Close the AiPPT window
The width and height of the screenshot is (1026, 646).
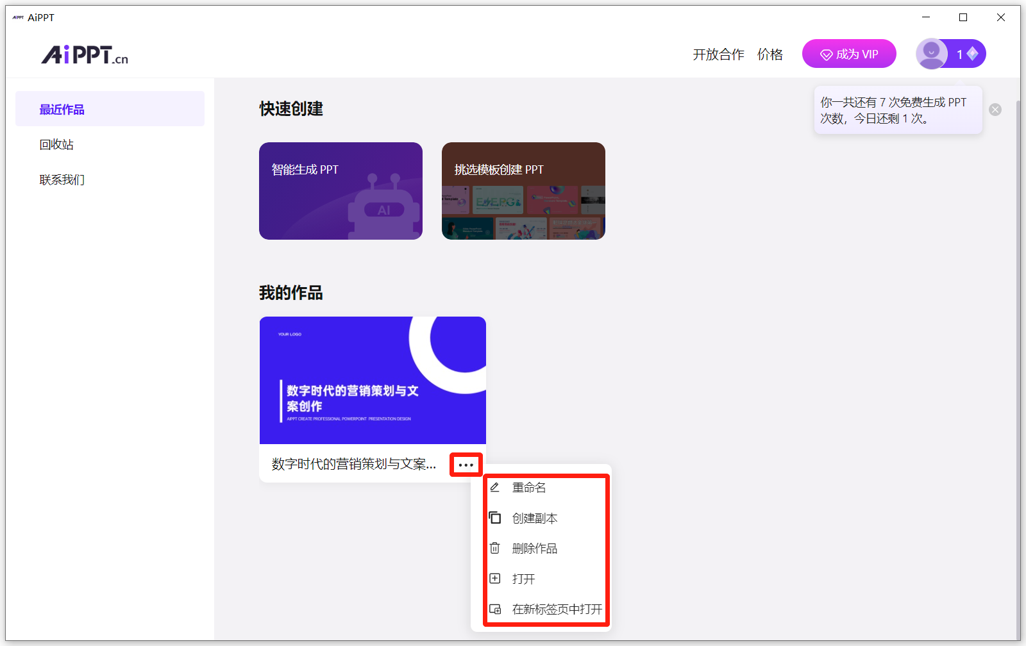tap(1001, 17)
